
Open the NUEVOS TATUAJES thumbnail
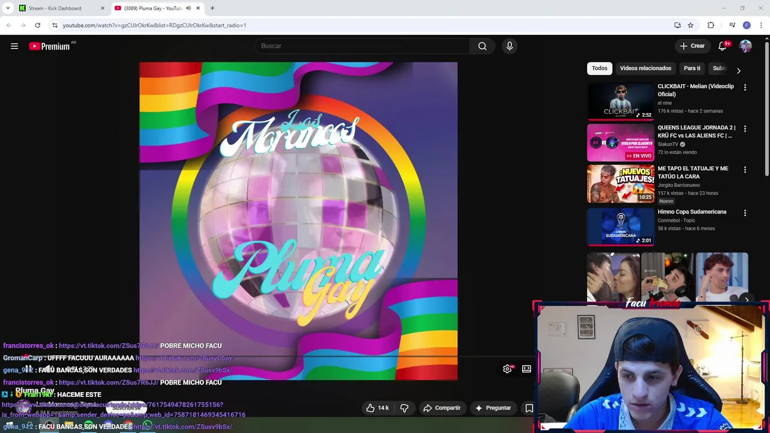pyautogui.click(x=620, y=184)
